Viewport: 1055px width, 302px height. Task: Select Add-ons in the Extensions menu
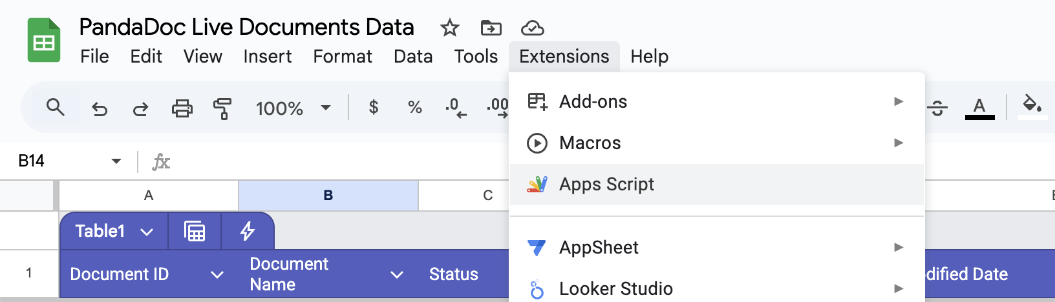point(717,101)
